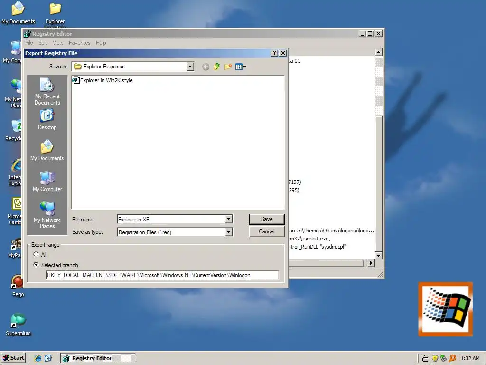Go back to the previous folder in the dialog toolbar

point(206,67)
